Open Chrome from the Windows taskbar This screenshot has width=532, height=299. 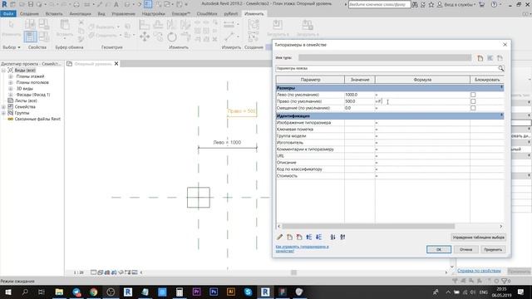pos(94,292)
